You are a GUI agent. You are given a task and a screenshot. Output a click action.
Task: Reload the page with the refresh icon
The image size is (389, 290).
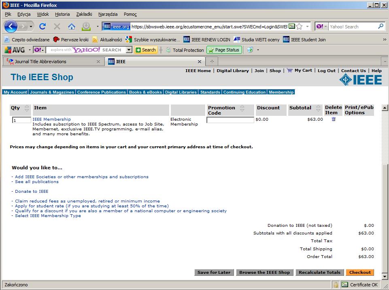(x=43, y=26)
